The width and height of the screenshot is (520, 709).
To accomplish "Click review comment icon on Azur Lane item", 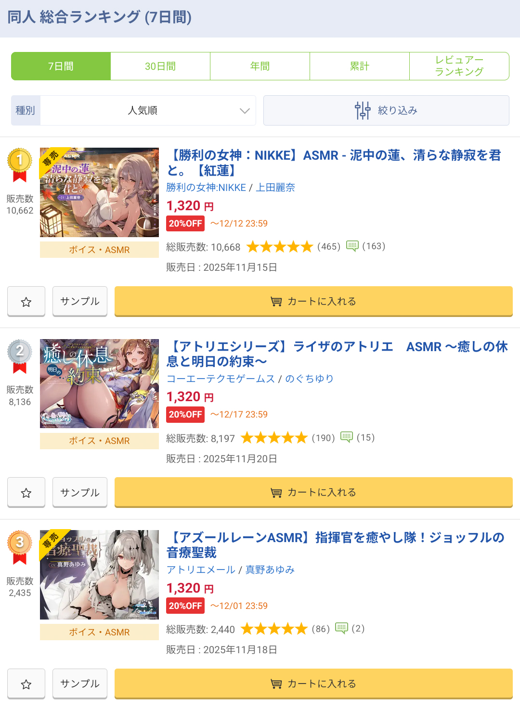I will (x=341, y=628).
